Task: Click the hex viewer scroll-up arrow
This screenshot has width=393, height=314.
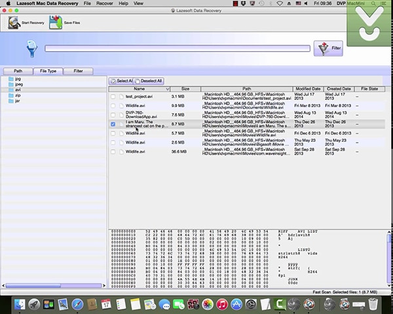Action: [389, 232]
